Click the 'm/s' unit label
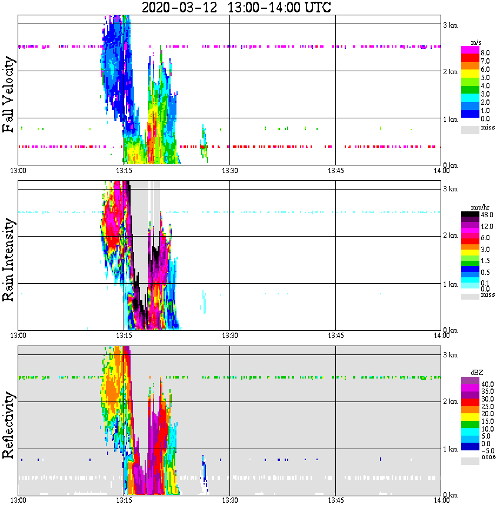Screen dimensions: 500x511 [476, 43]
